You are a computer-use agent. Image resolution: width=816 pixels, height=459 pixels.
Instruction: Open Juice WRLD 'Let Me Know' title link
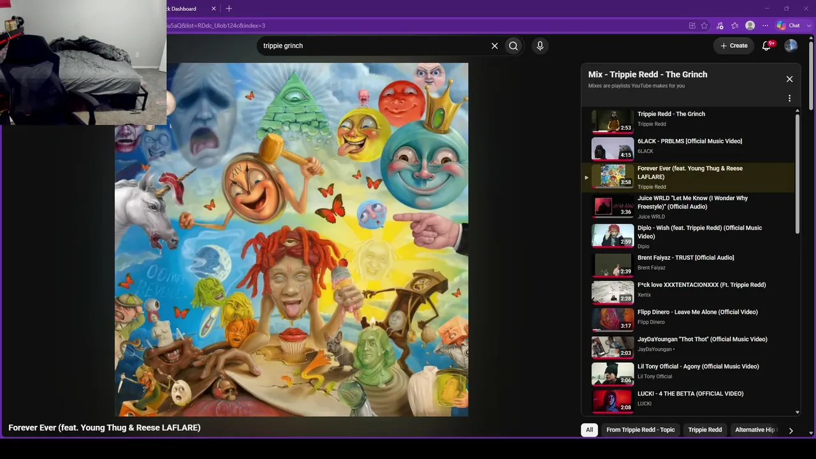693,203
